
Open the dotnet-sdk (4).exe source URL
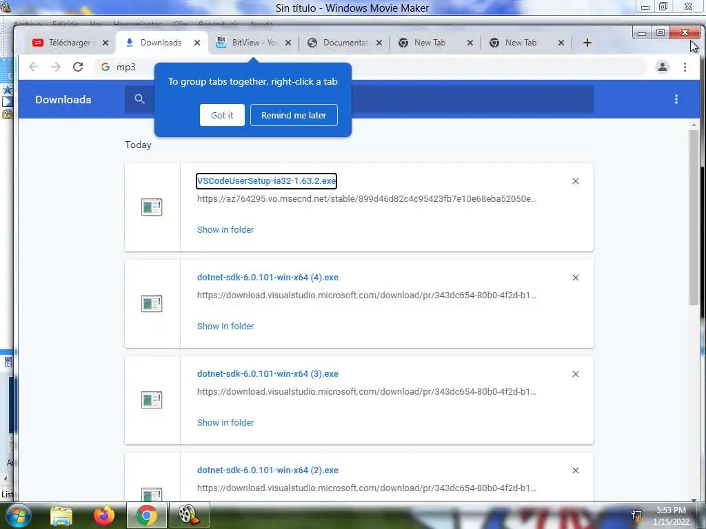tap(367, 295)
